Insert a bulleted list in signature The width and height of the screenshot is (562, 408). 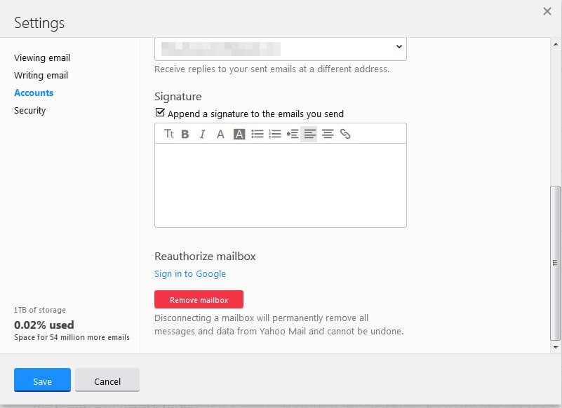257,134
